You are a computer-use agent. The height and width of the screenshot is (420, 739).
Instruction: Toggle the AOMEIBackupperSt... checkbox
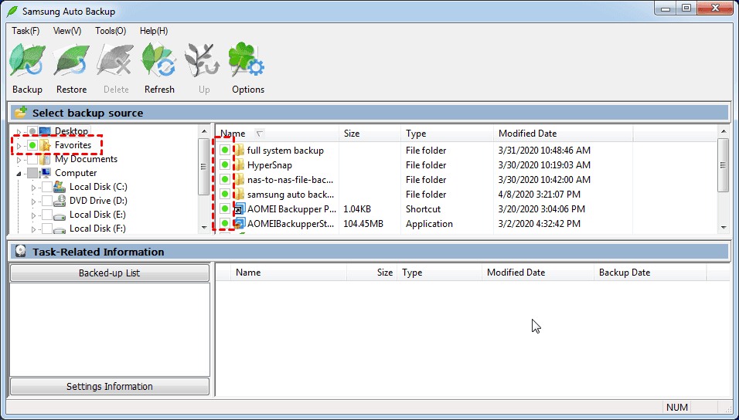pyautogui.click(x=225, y=224)
